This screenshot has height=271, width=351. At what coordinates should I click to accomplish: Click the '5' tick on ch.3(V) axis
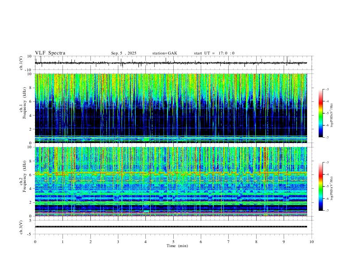coord(31,220)
